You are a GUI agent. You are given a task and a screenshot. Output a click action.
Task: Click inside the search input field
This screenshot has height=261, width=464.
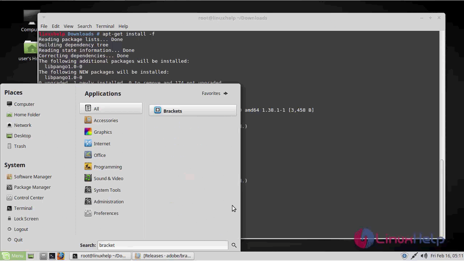(162, 245)
